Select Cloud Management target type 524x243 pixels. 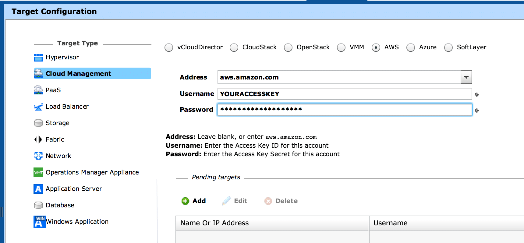78,74
